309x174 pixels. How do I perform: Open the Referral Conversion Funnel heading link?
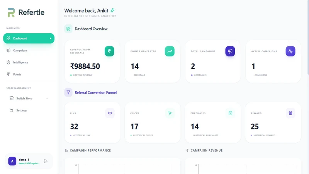(x=95, y=92)
